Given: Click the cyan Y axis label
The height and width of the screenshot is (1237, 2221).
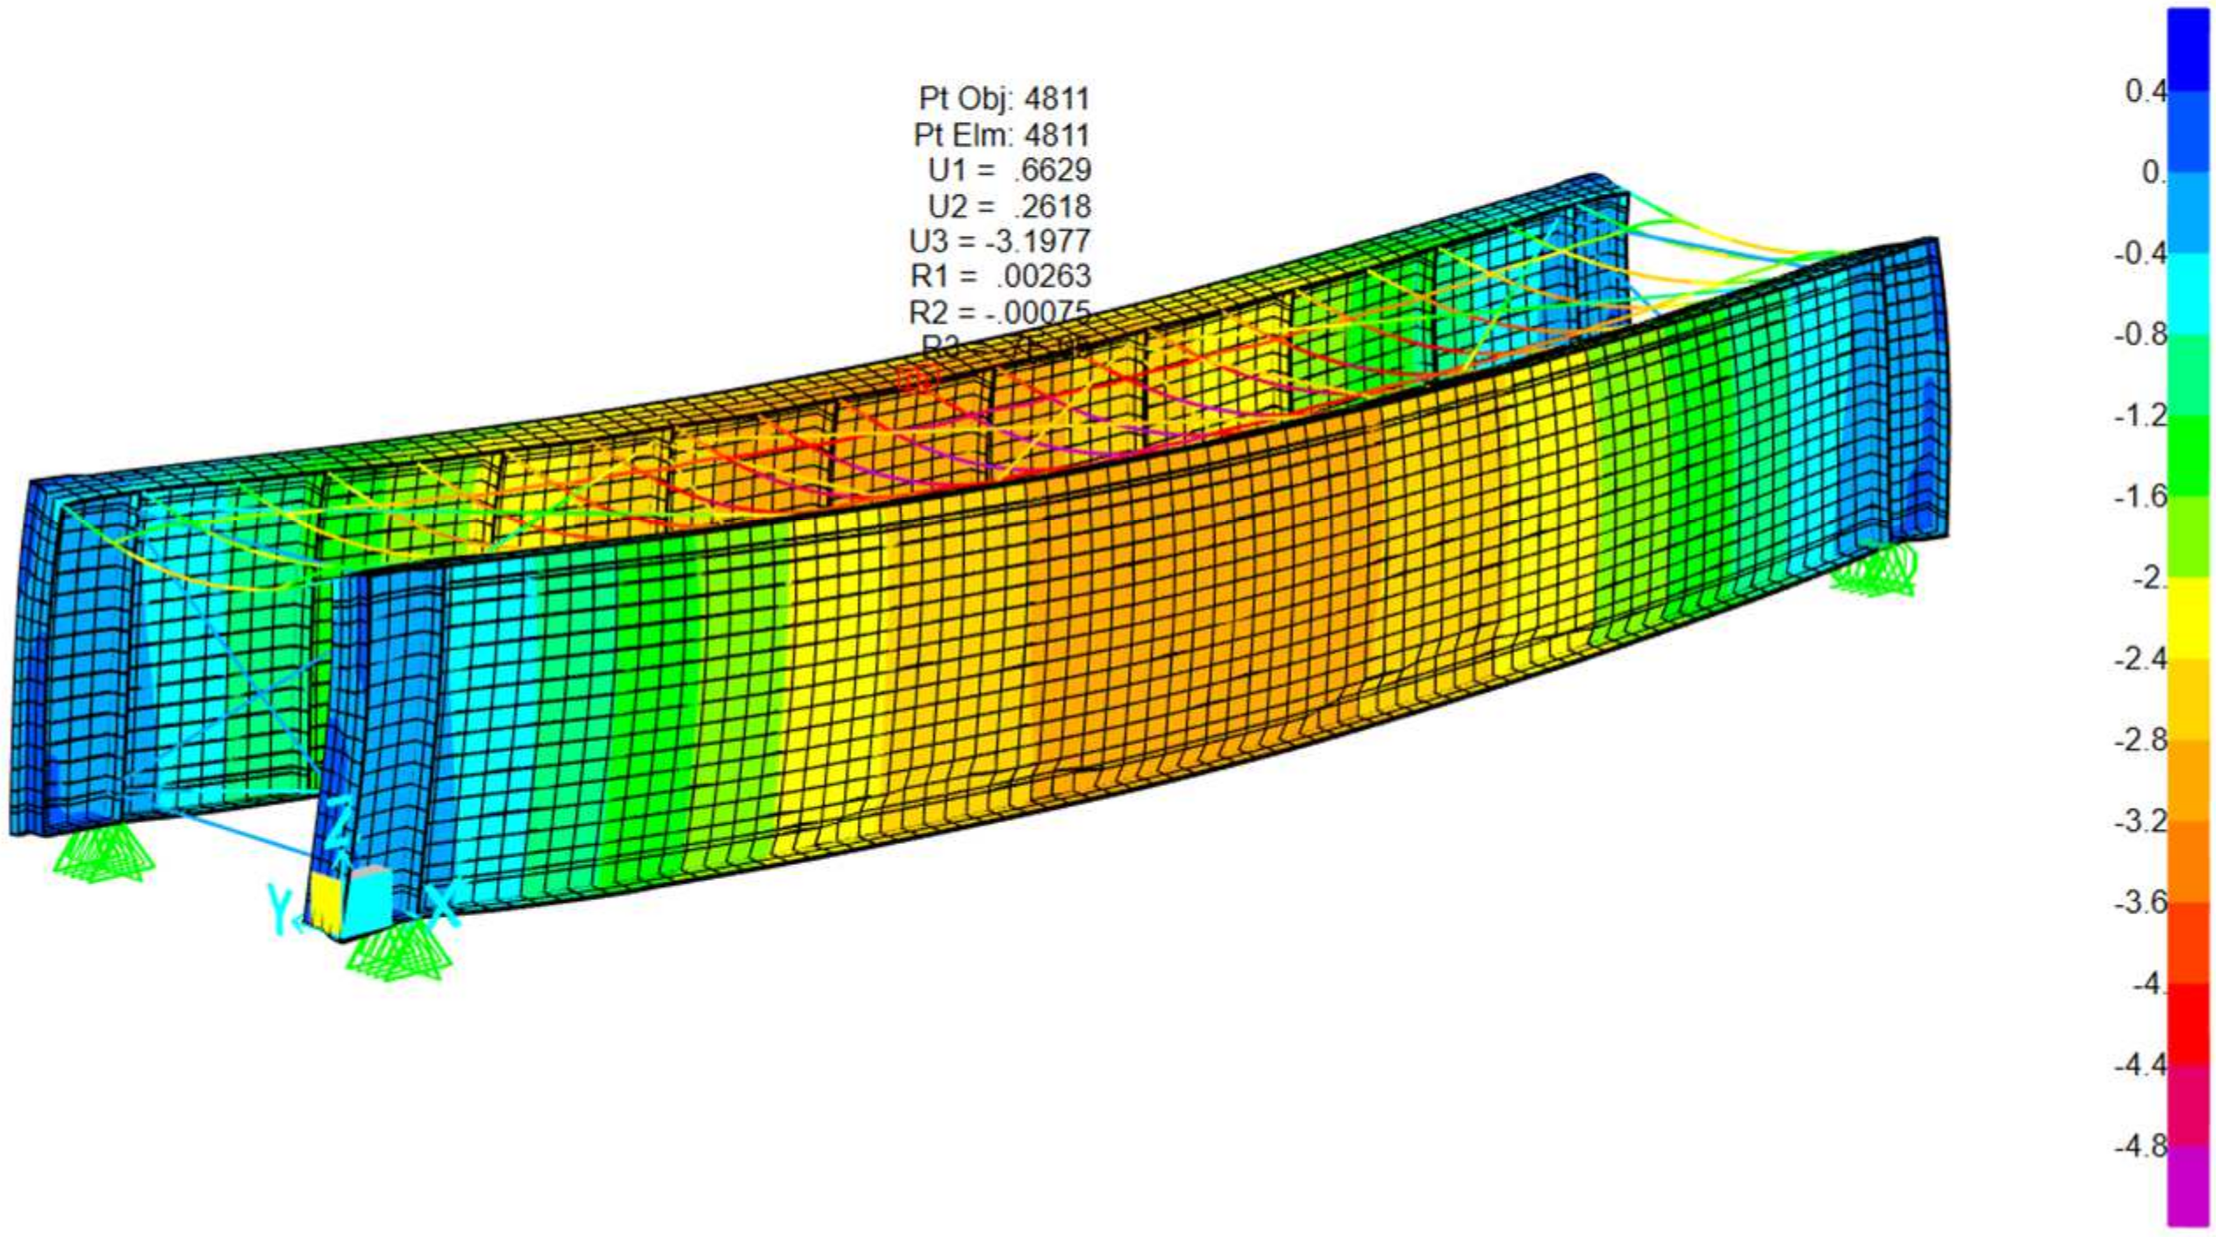Looking at the screenshot, I should tap(281, 910).
